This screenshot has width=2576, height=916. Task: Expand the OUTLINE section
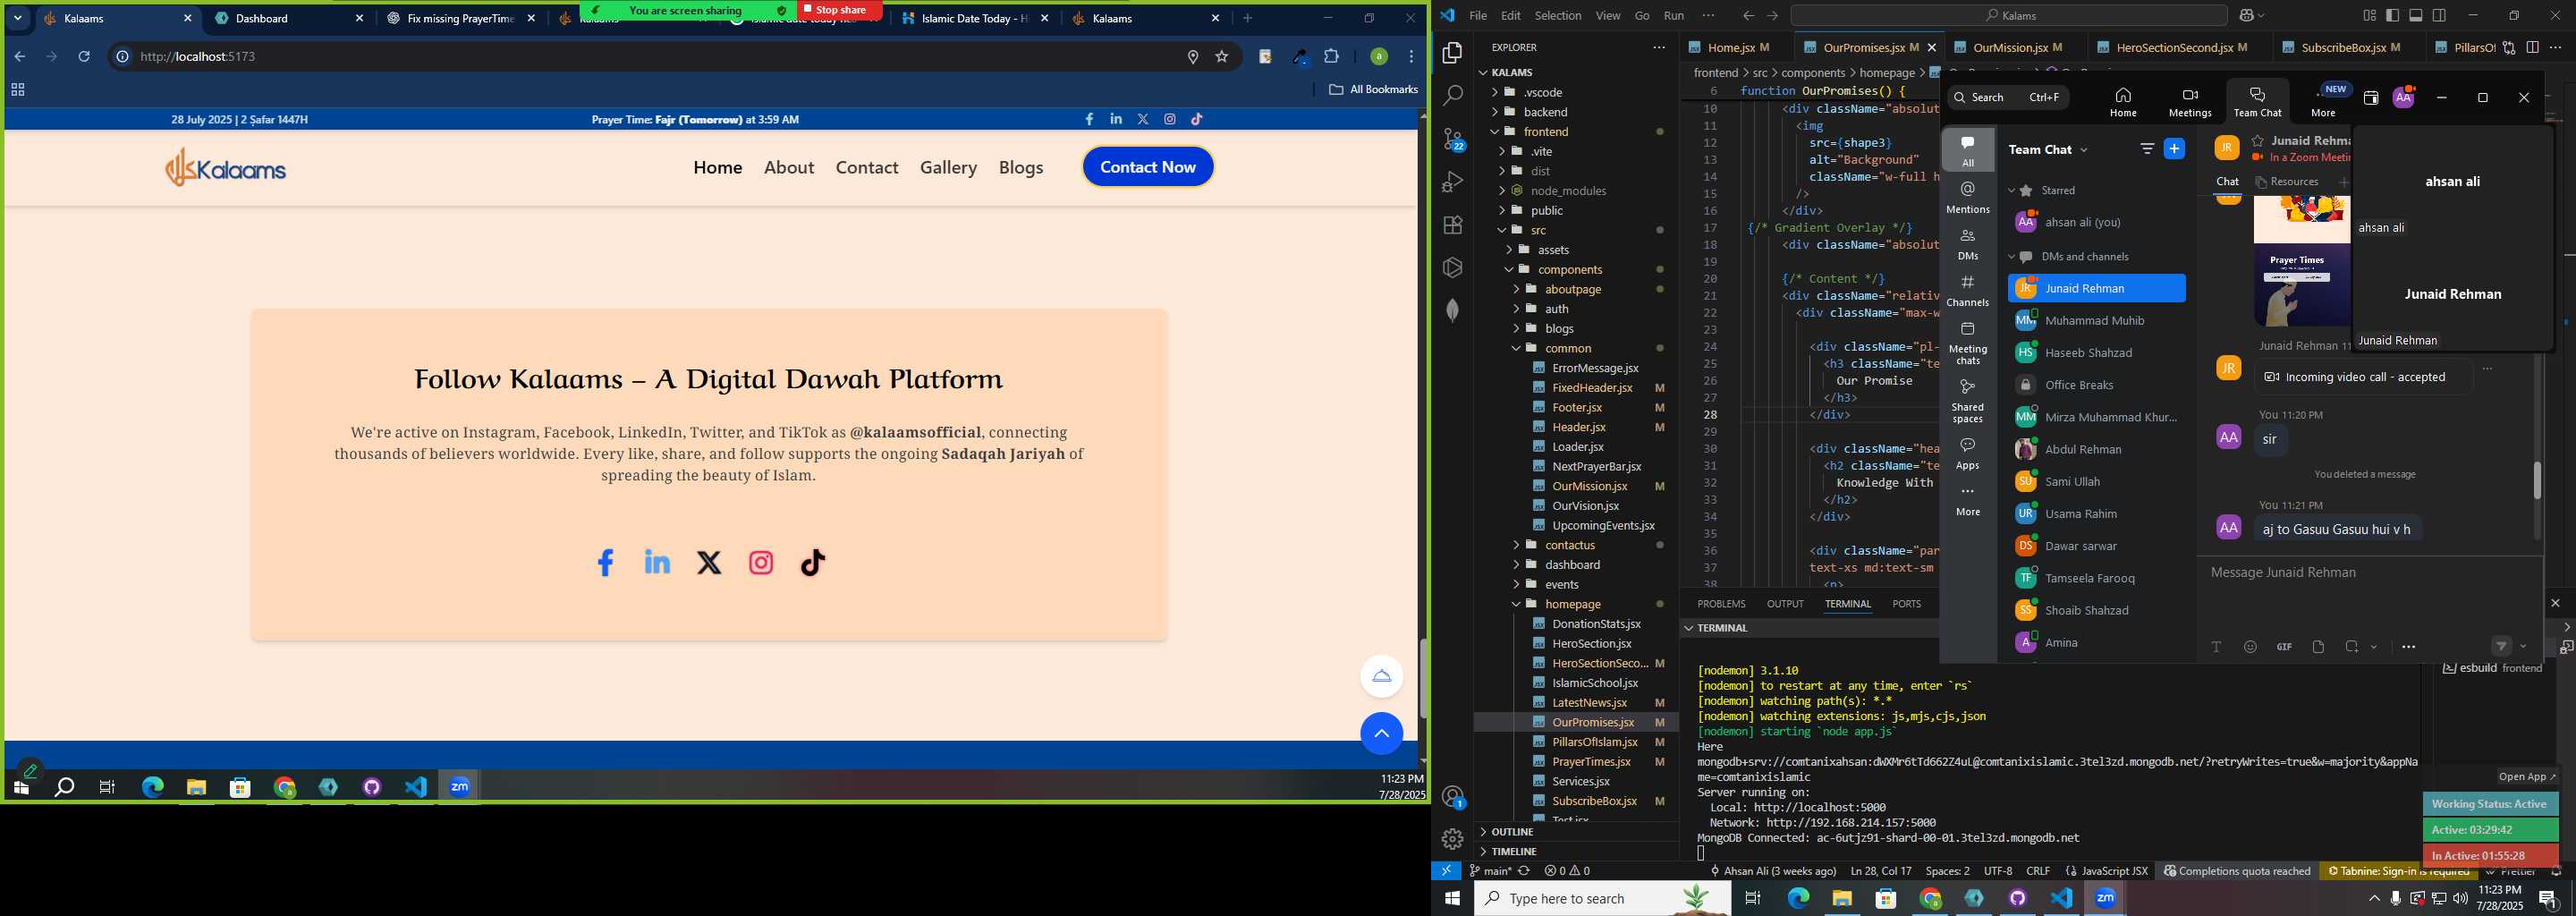pos(1575,832)
